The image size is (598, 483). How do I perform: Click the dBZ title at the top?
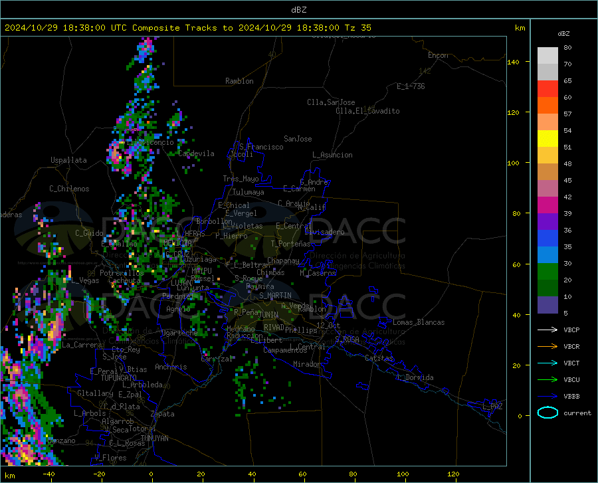(x=298, y=10)
